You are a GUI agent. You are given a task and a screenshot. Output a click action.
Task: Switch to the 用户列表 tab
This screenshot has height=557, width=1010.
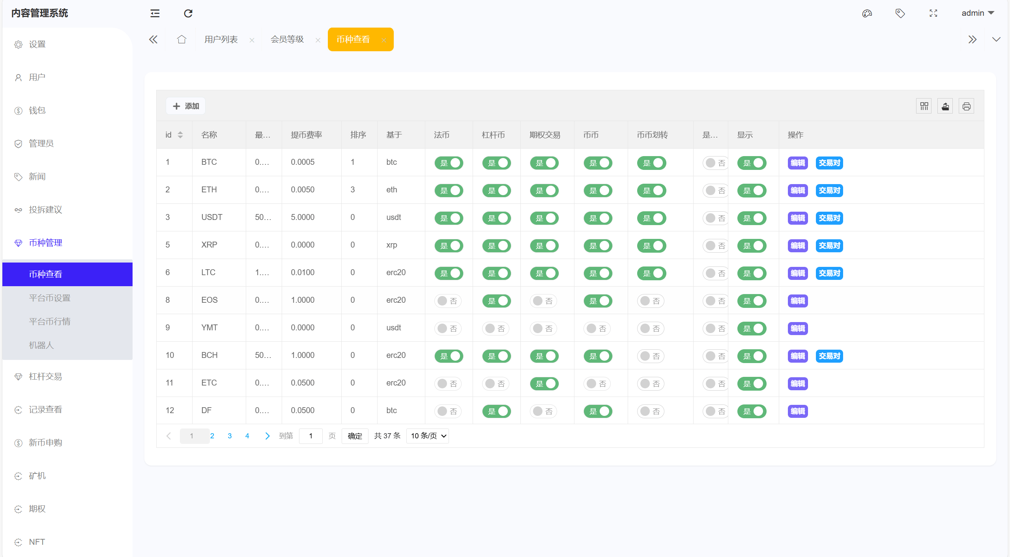(221, 39)
